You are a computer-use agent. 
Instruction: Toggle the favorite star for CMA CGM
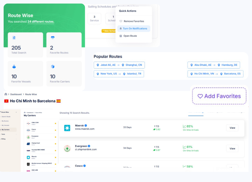click(x=55, y=123)
